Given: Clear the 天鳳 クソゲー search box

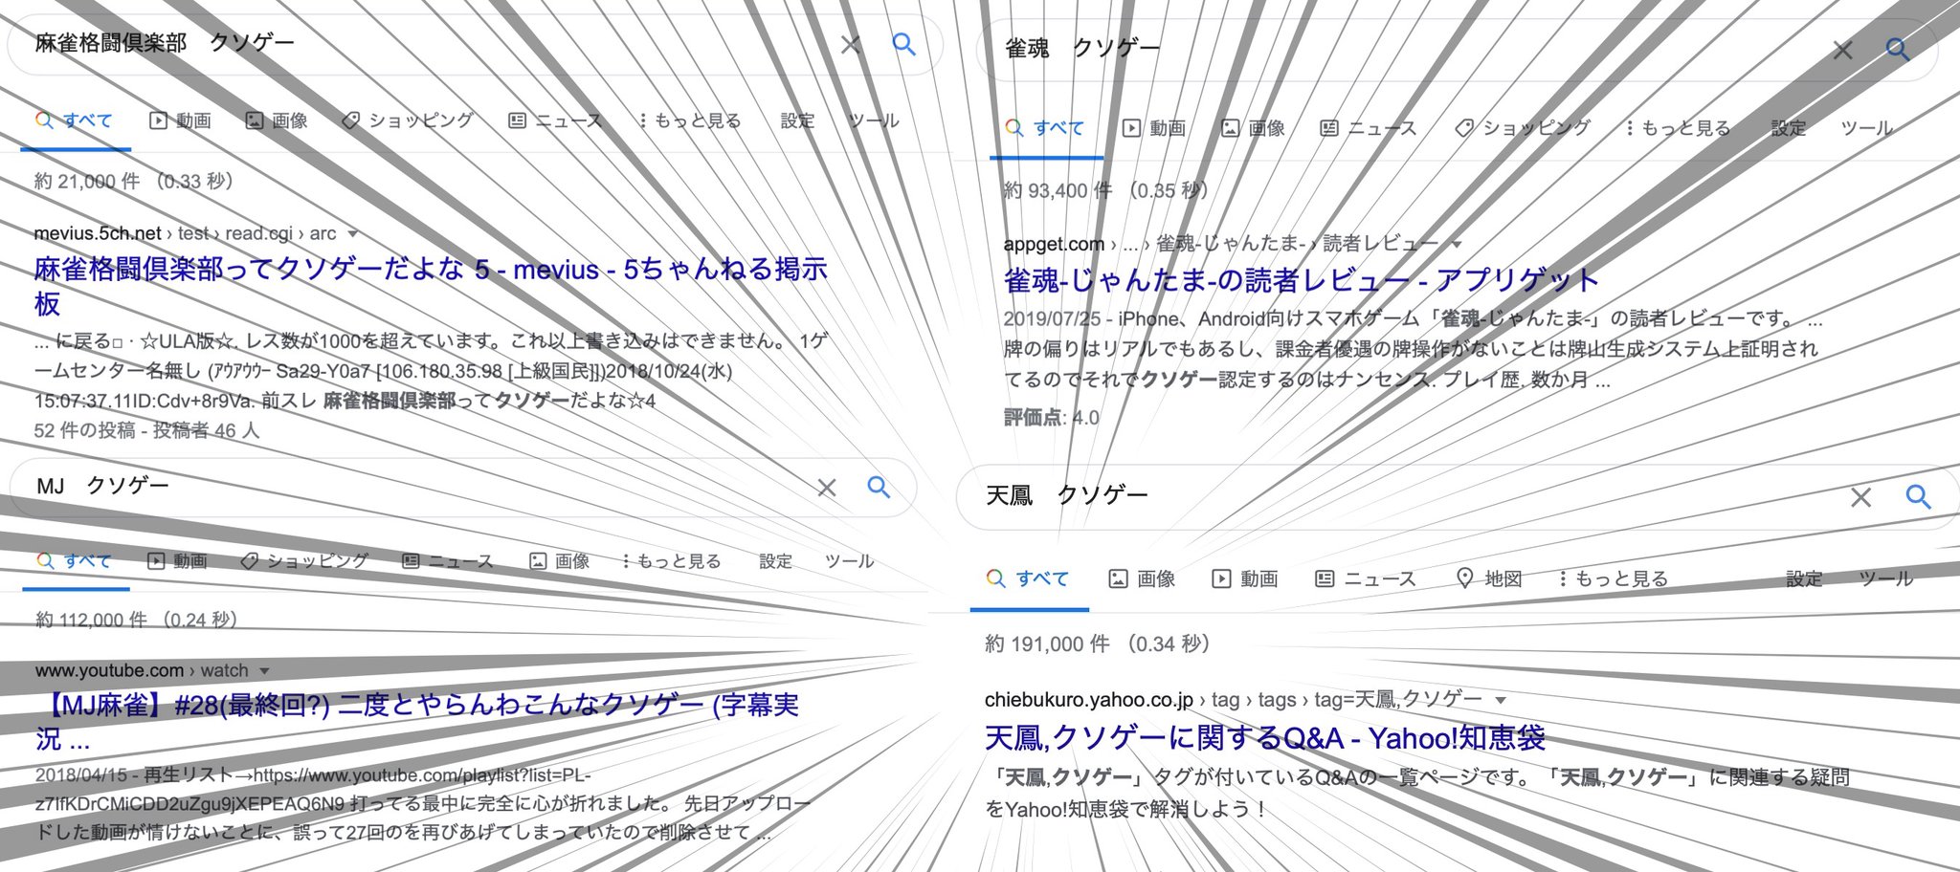Looking at the screenshot, I should click(1860, 497).
